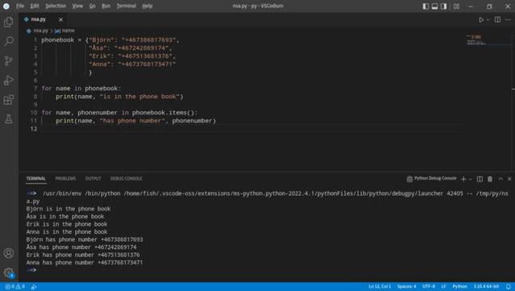Create a new terminal with plus icon
515x291 pixels.
pos(463,179)
